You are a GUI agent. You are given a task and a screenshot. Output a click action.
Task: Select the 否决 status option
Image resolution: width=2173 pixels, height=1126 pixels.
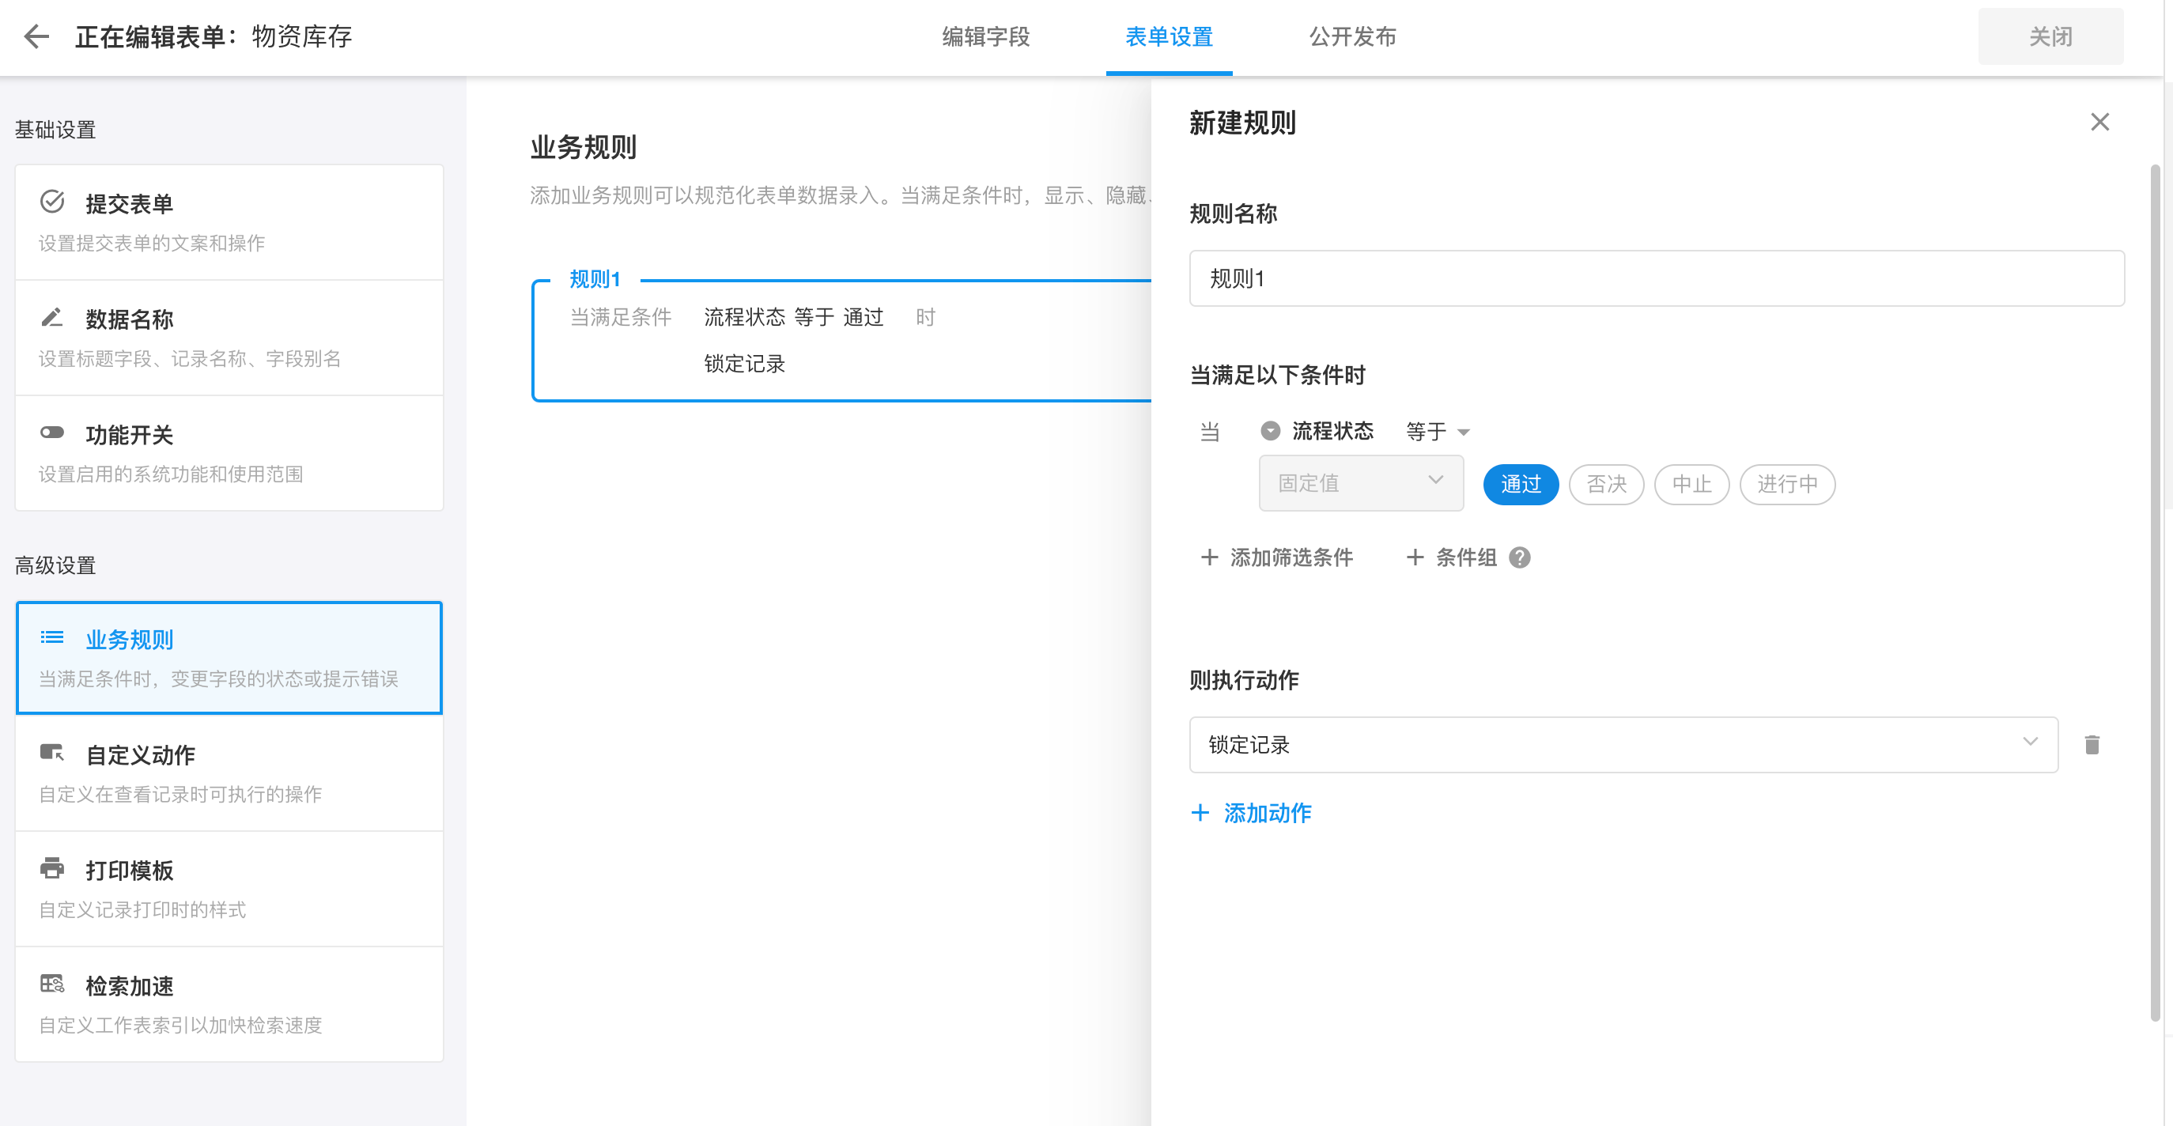1605,484
